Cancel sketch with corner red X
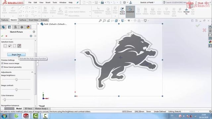The width and height of the screenshot is (212, 119). click(204, 30)
